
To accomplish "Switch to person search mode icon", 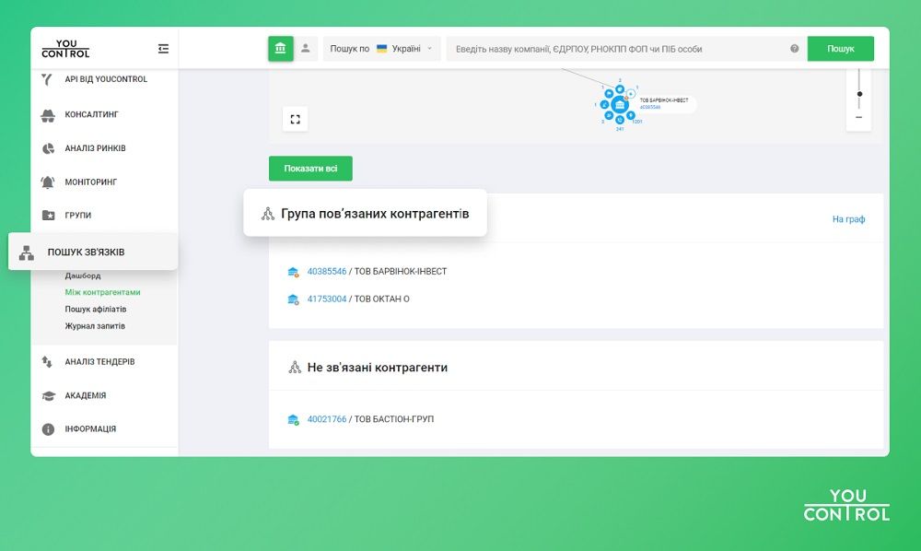I will pyautogui.click(x=306, y=49).
